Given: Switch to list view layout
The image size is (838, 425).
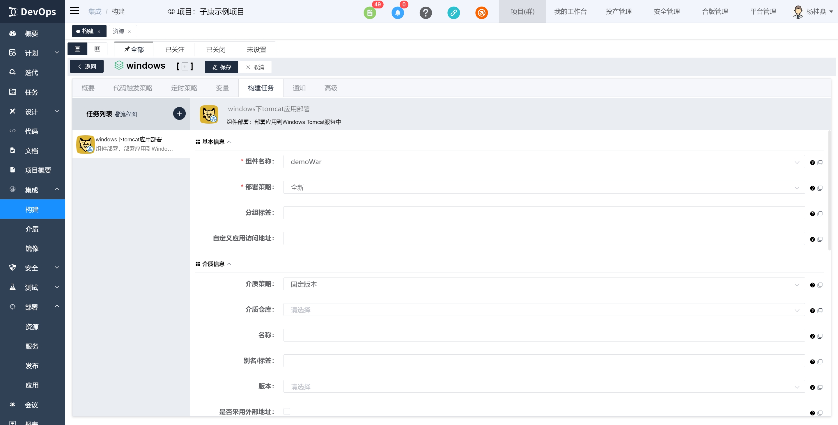Looking at the screenshot, I should [77, 49].
